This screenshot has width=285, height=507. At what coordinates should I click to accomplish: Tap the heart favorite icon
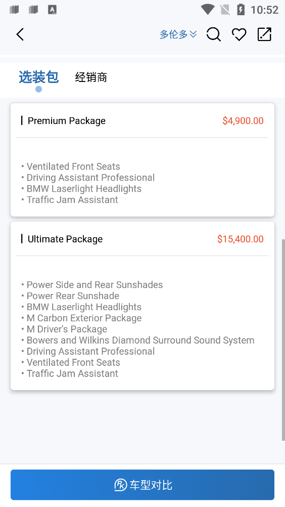tap(239, 34)
